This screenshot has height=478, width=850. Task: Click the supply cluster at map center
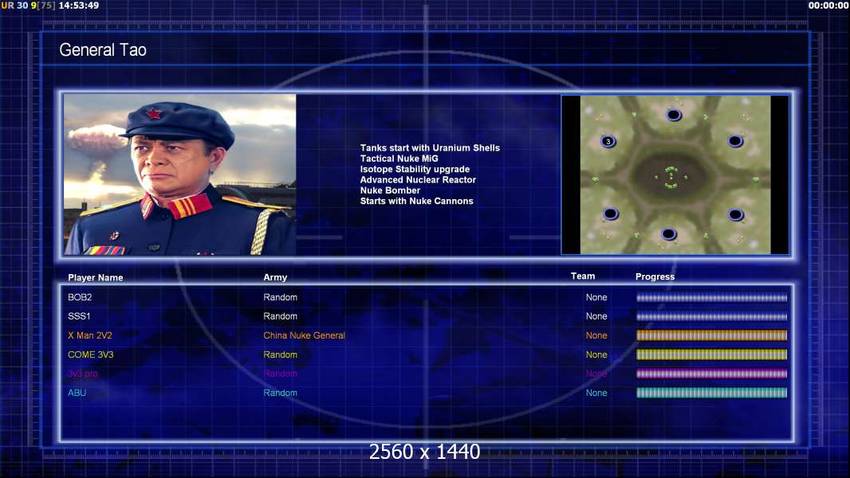pos(671,177)
